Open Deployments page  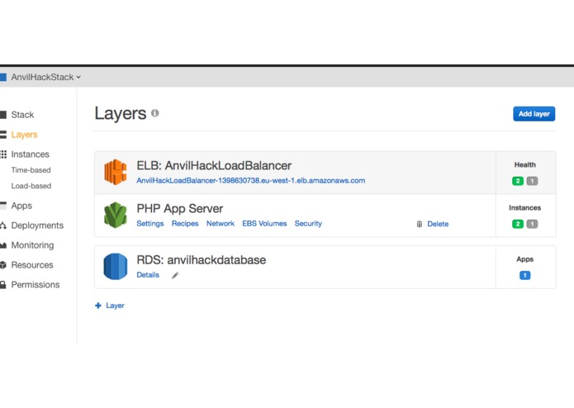coord(37,225)
